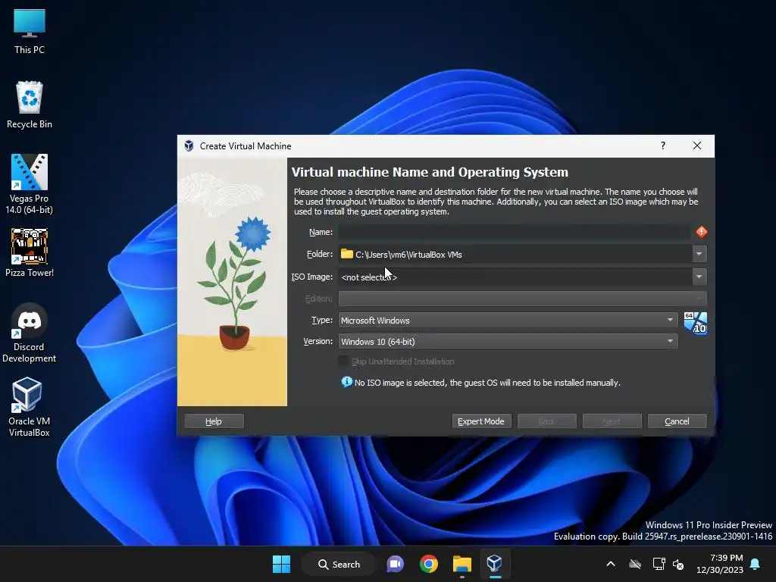Click the question mark help icon in title bar
This screenshot has height=582, width=776.
(662, 145)
